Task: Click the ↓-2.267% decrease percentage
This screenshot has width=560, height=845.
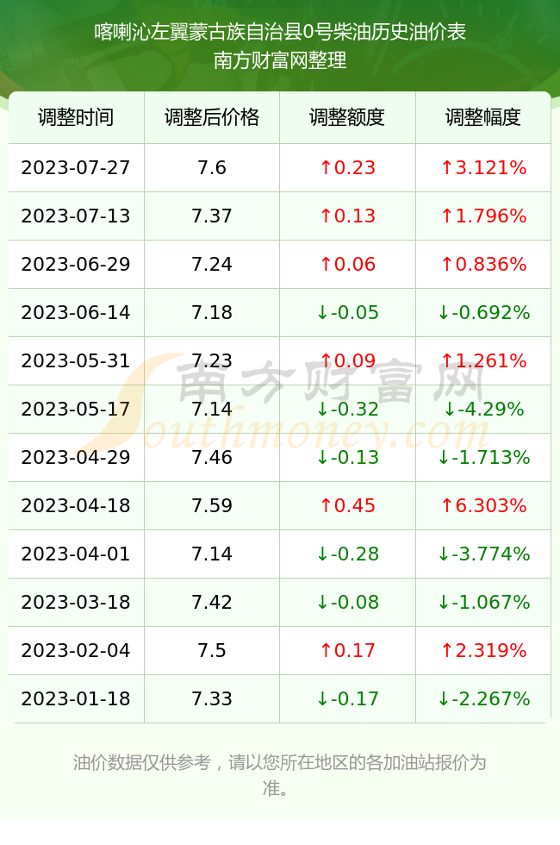Action: [483, 699]
